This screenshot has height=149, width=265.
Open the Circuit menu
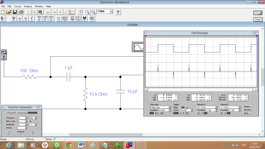(x=17, y=6)
